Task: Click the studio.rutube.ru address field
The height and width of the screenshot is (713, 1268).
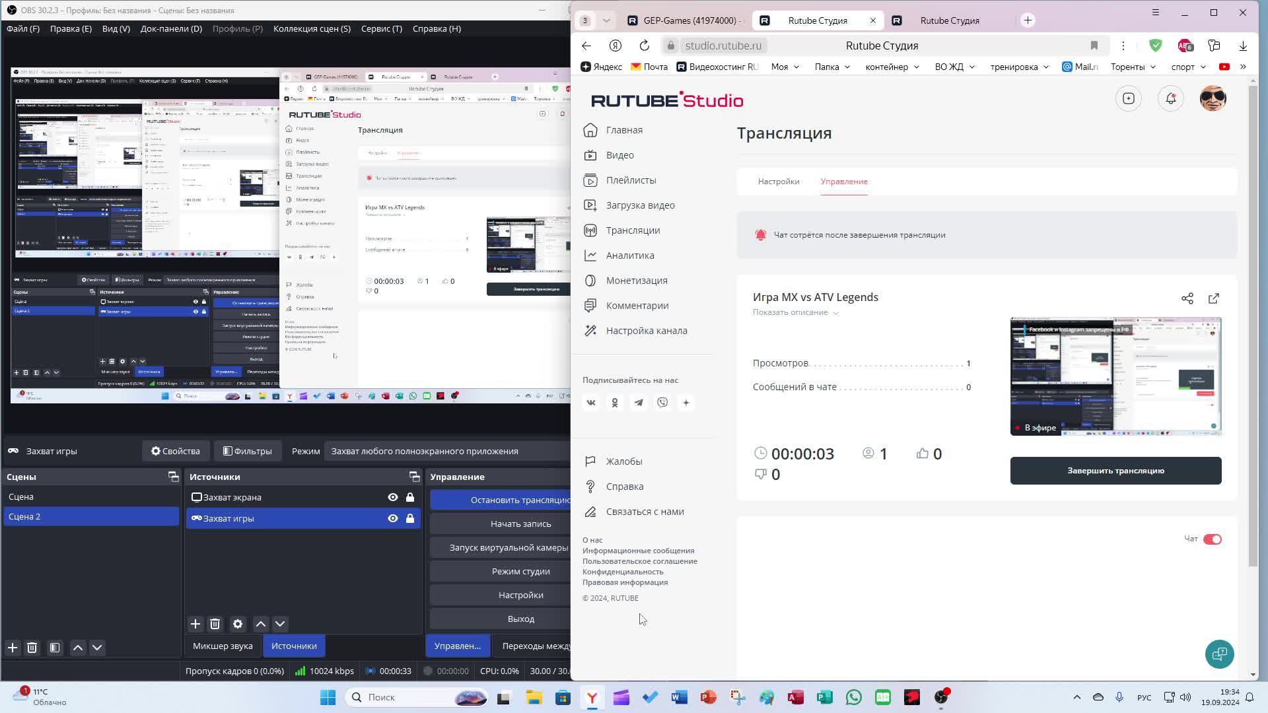Action: pos(723,46)
